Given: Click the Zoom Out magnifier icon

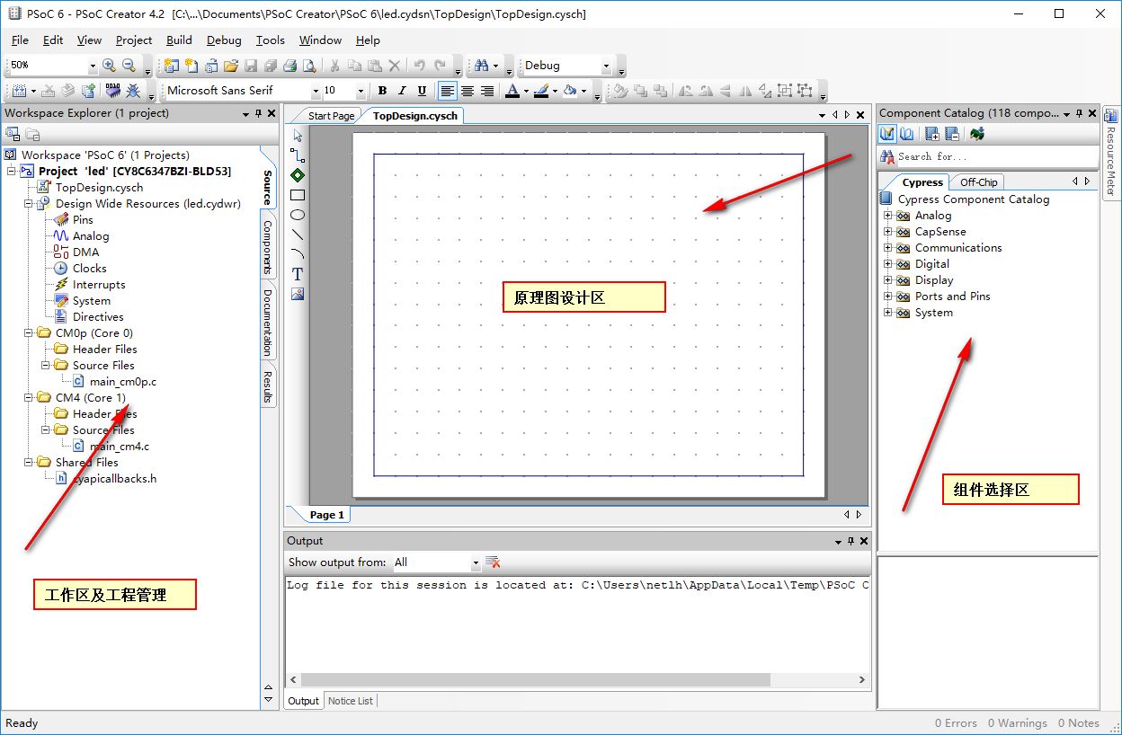Looking at the screenshot, I should pos(129,66).
